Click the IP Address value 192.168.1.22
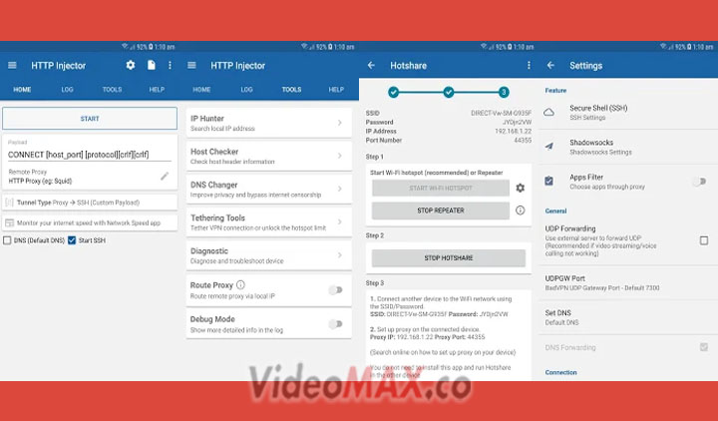718x421 pixels. tap(514, 131)
